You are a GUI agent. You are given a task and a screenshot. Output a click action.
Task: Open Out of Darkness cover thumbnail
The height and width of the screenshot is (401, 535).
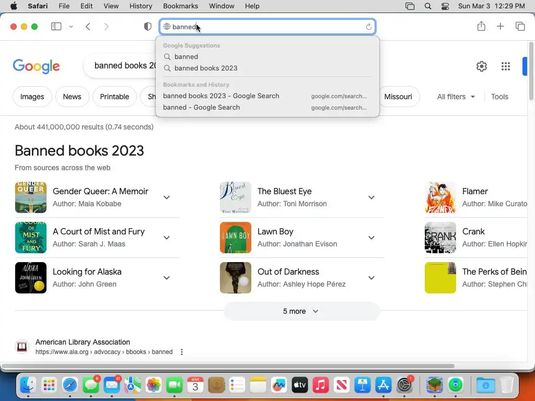coord(236,278)
